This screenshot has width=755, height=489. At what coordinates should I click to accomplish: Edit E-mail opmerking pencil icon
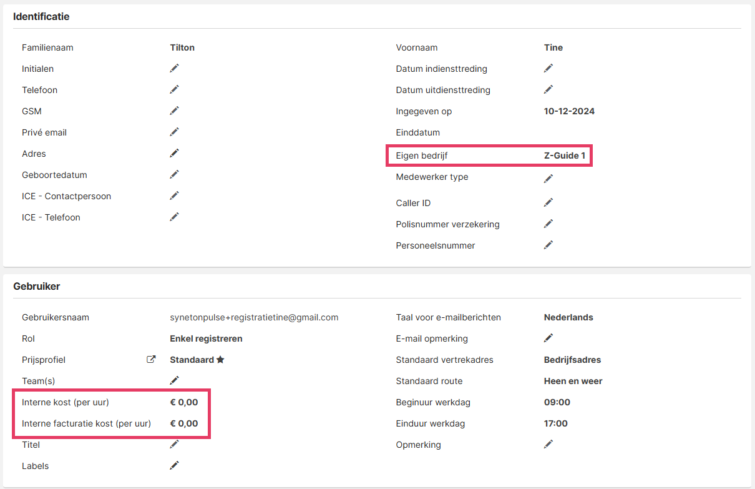[x=548, y=338]
